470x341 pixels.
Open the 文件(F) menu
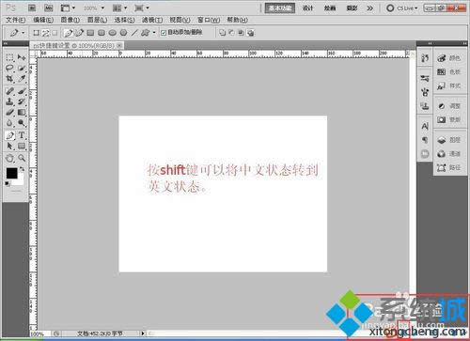tap(16, 20)
